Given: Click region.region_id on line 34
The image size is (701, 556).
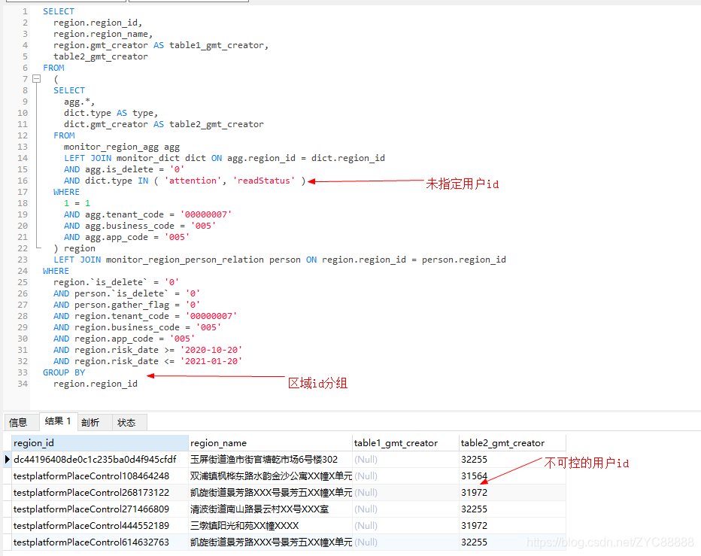Looking at the screenshot, I should click(96, 384).
